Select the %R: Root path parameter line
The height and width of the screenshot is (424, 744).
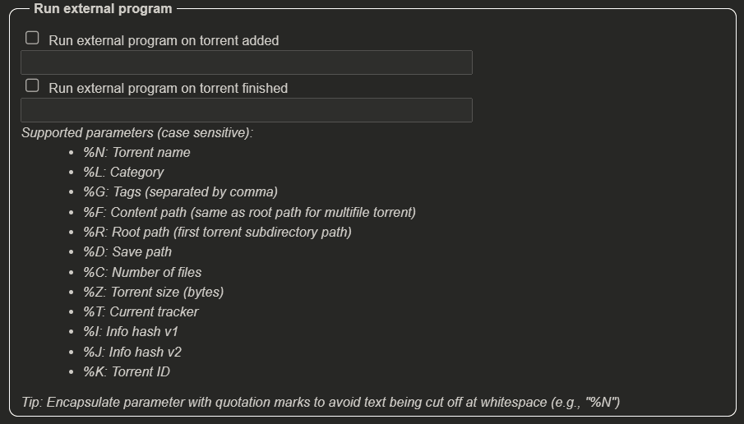tap(217, 233)
